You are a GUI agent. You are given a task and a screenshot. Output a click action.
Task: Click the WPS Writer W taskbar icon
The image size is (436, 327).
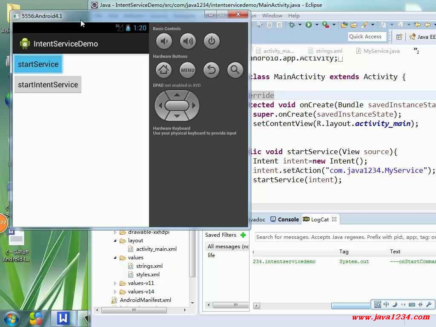63,318
